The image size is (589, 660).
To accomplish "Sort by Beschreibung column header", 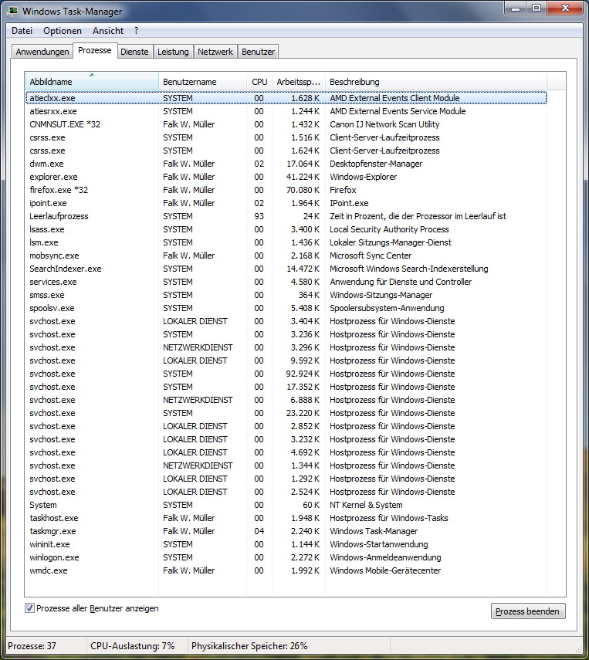I will pyautogui.click(x=435, y=82).
